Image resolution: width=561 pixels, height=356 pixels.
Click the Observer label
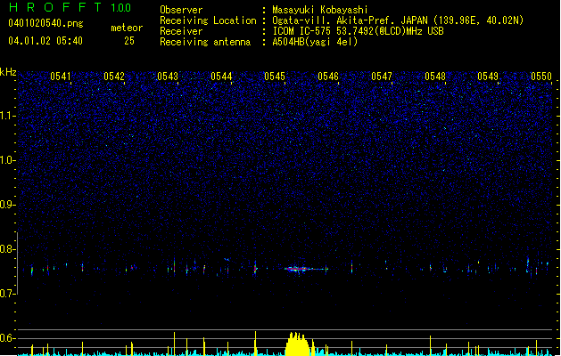click(x=181, y=10)
